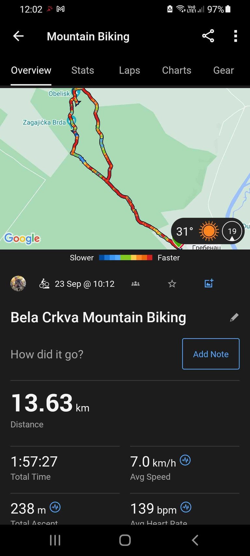Toggle the favorite star

click(172, 284)
